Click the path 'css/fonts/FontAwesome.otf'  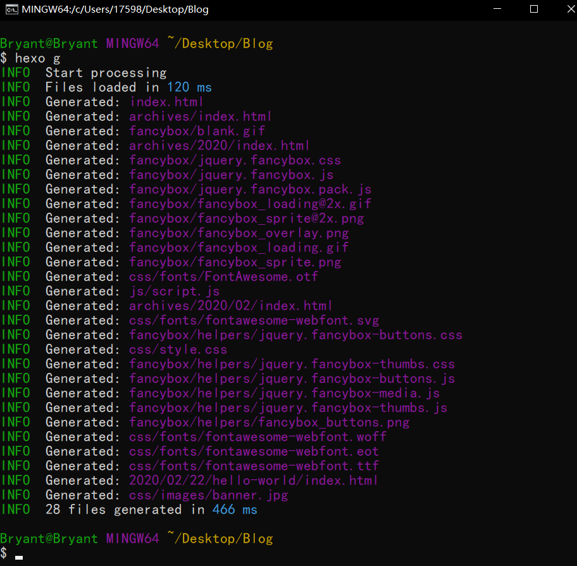223,277
